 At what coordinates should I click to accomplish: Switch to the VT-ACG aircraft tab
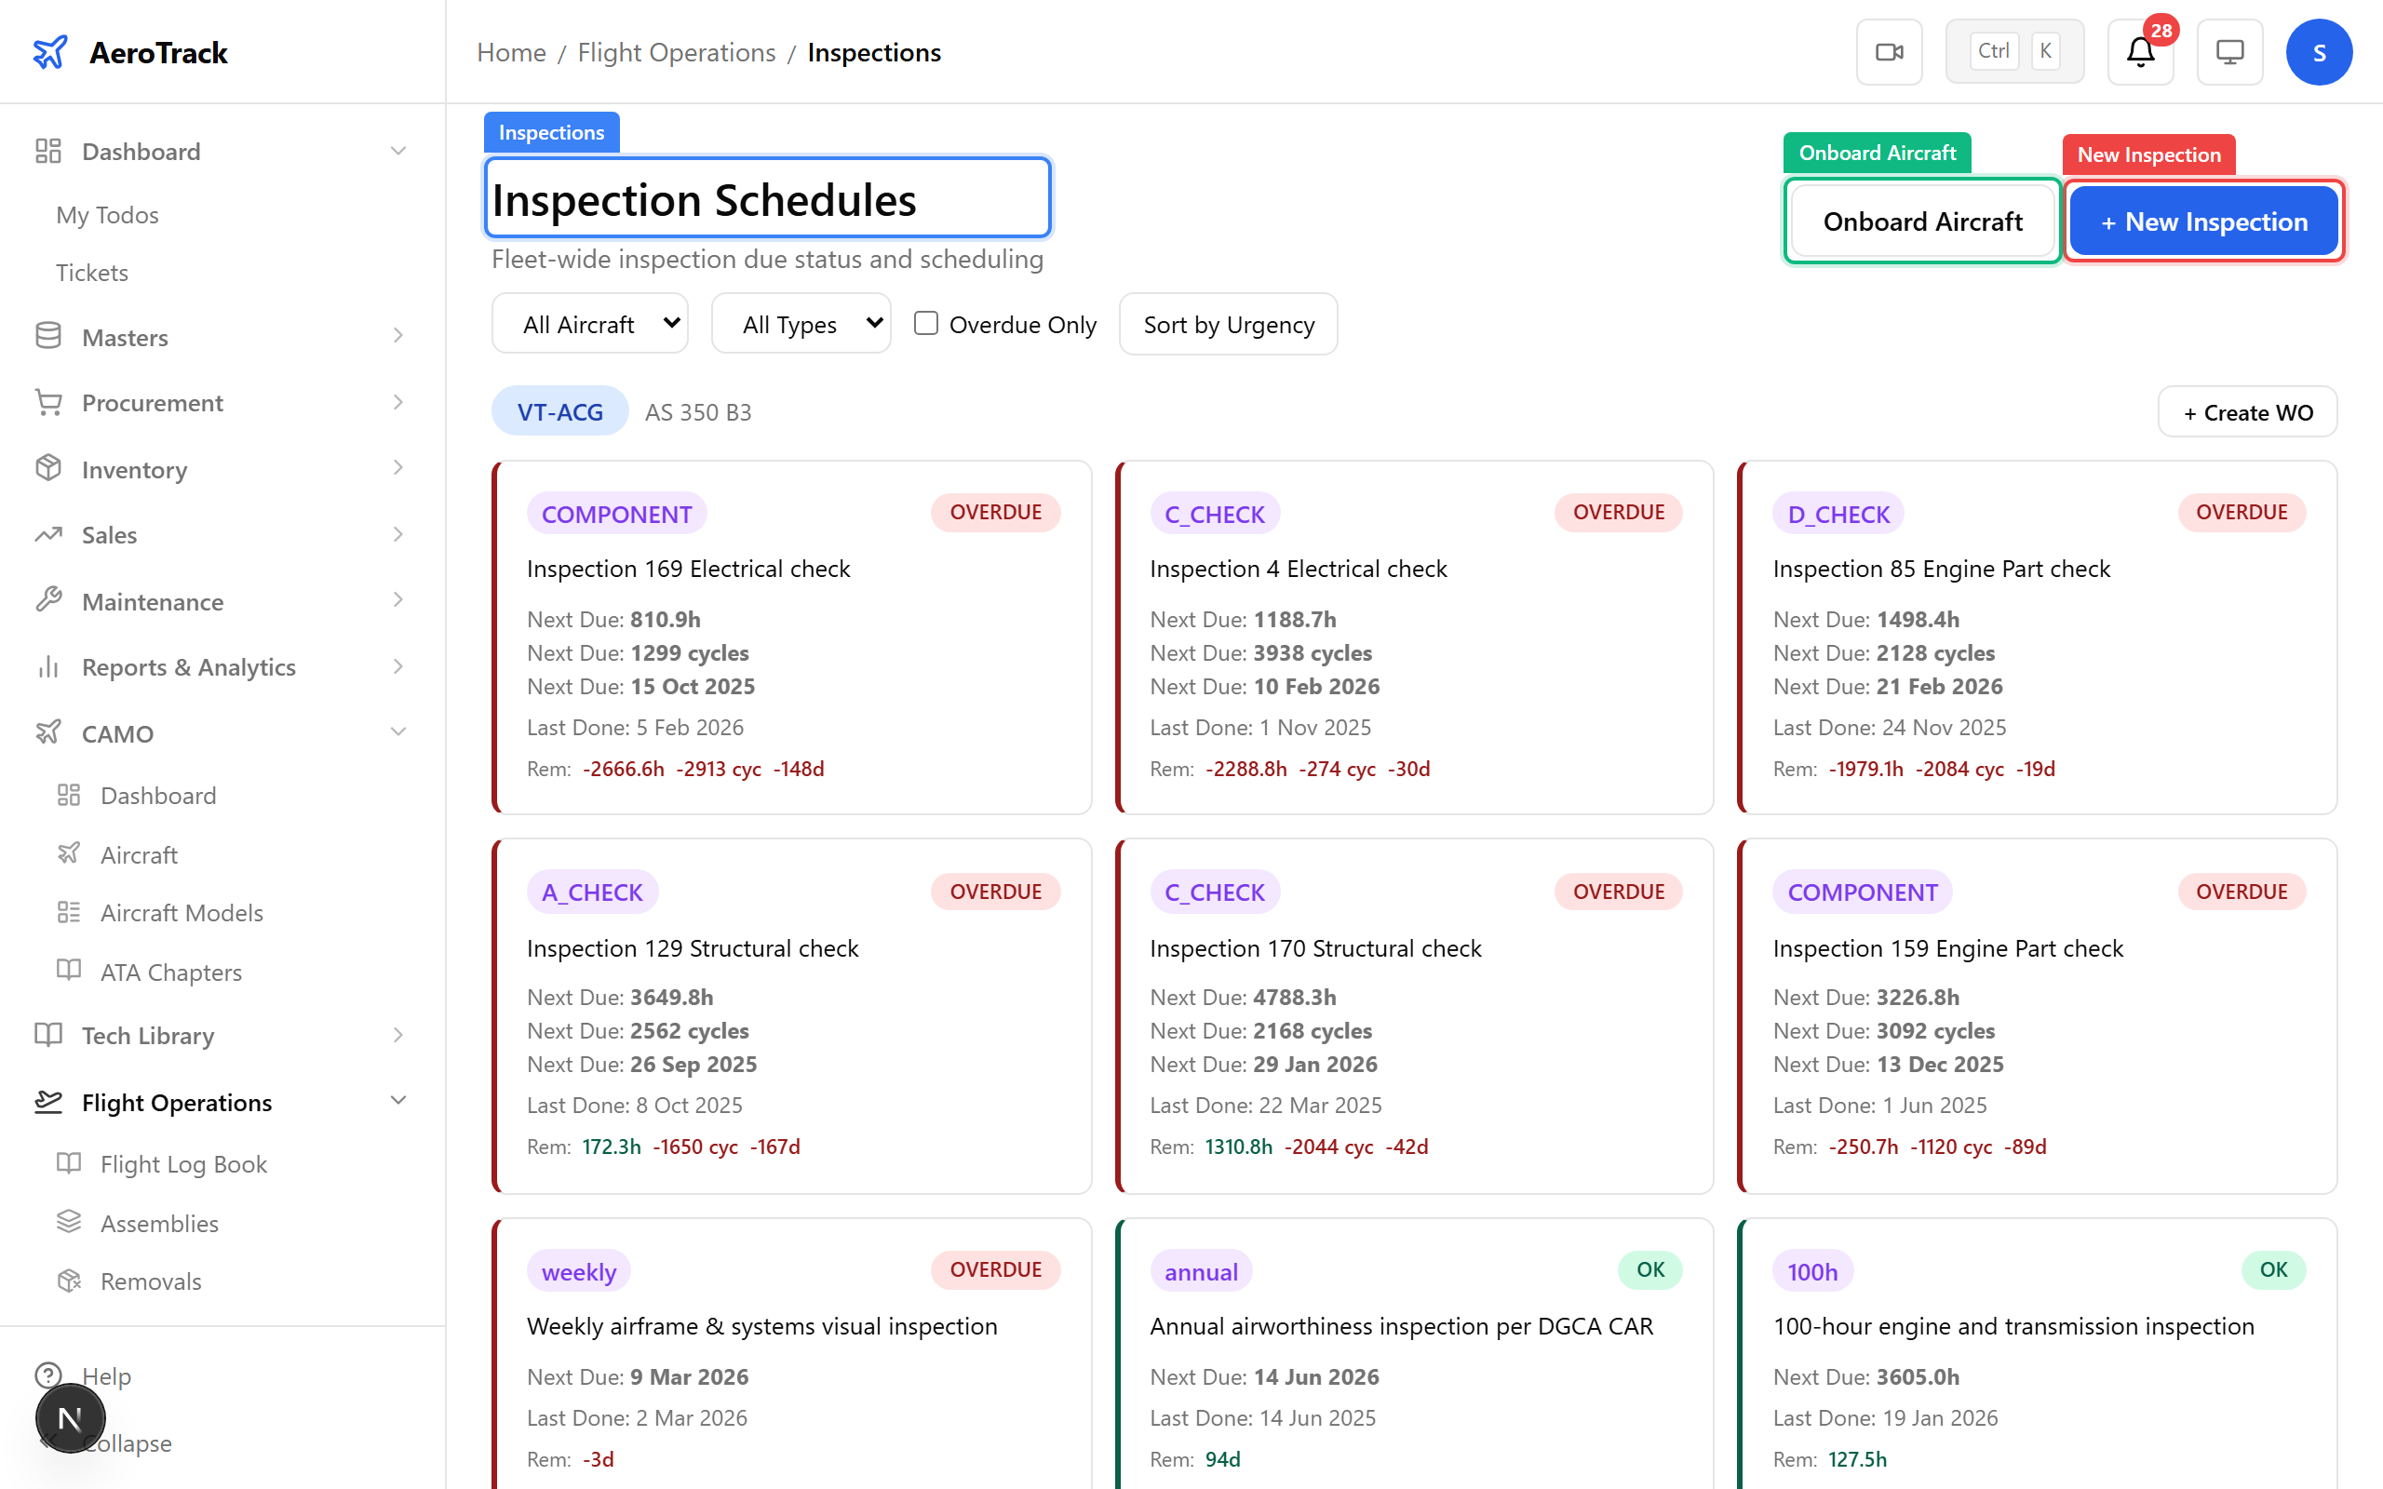point(559,410)
